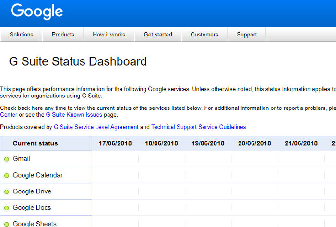Image resolution: width=336 pixels, height=227 pixels.
Task: Click the green status dot beside Gmail
Action: tap(7, 159)
